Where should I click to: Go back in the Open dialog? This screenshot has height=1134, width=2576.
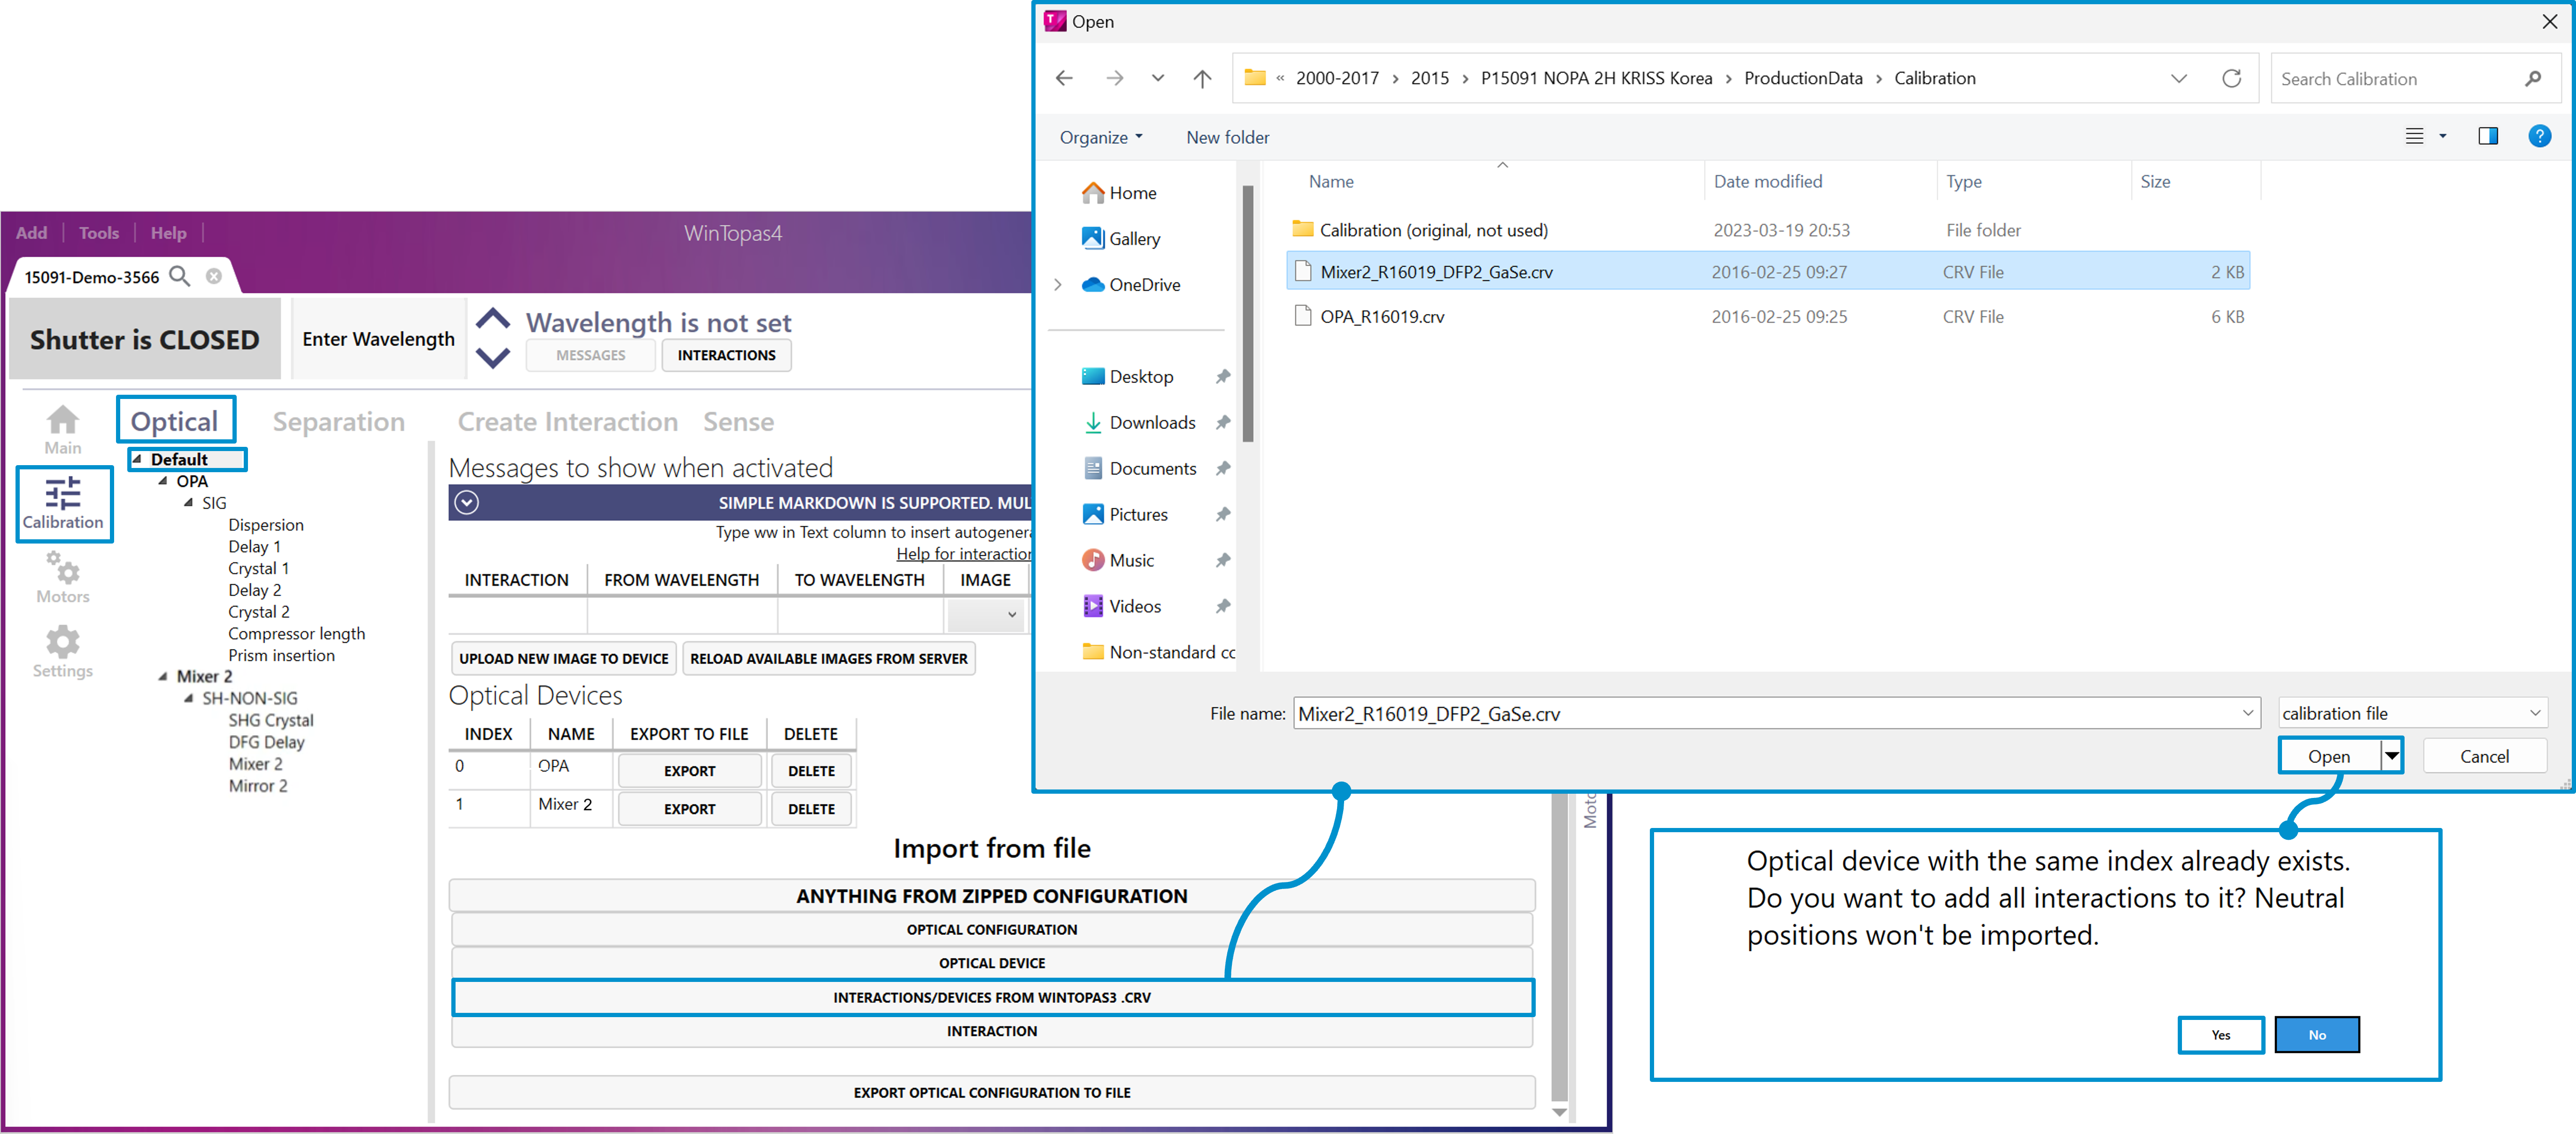pos(1064,78)
